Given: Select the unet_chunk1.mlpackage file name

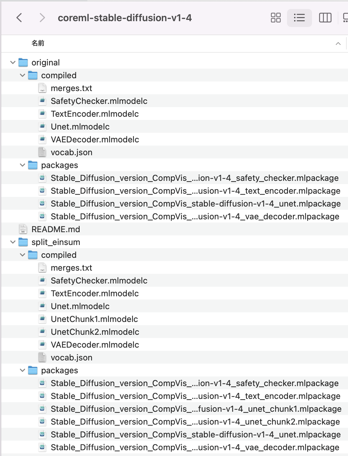Looking at the screenshot, I should click(196, 409).
